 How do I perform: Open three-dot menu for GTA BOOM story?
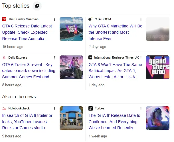[141, 19]
